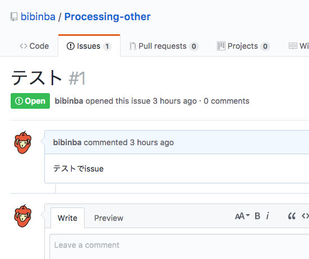Insert code with the code icon
The width and height of the screenshot is (309, 259).
305,216
